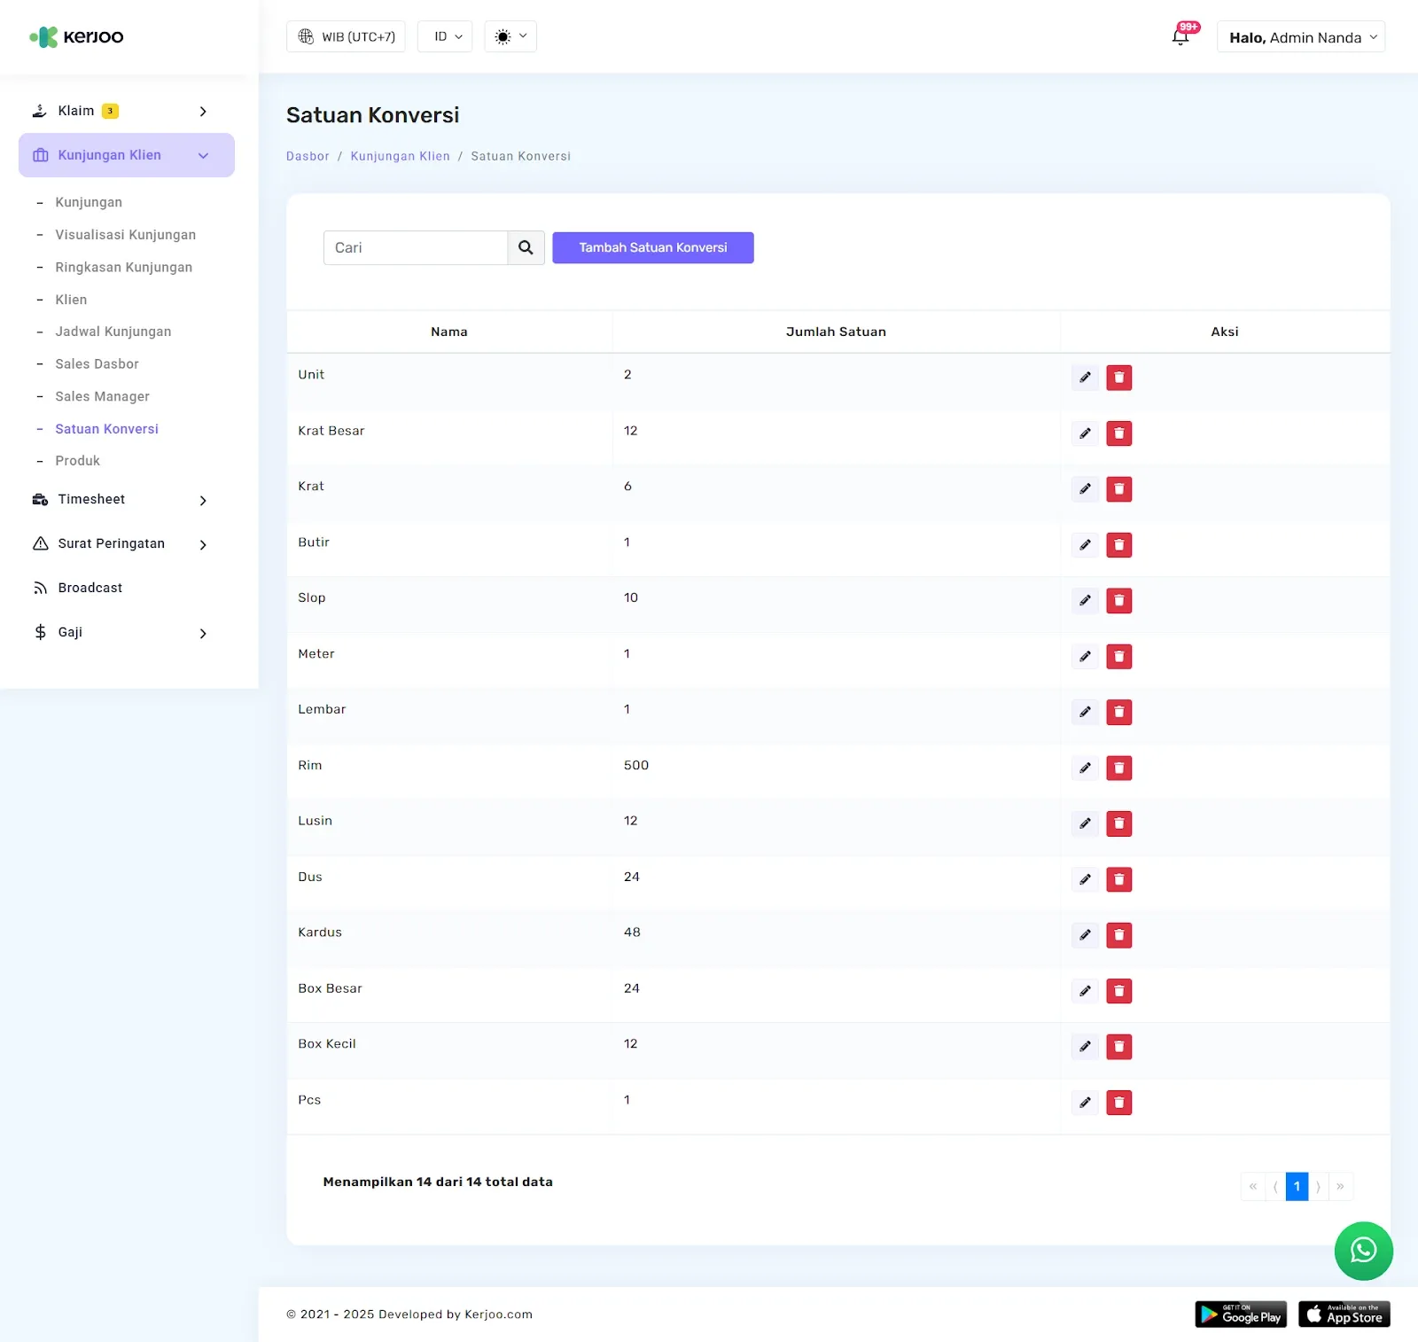The image size is (1418, 1342).
Task: Click the Kerjoo logo
Action: (x=76, y=36)
